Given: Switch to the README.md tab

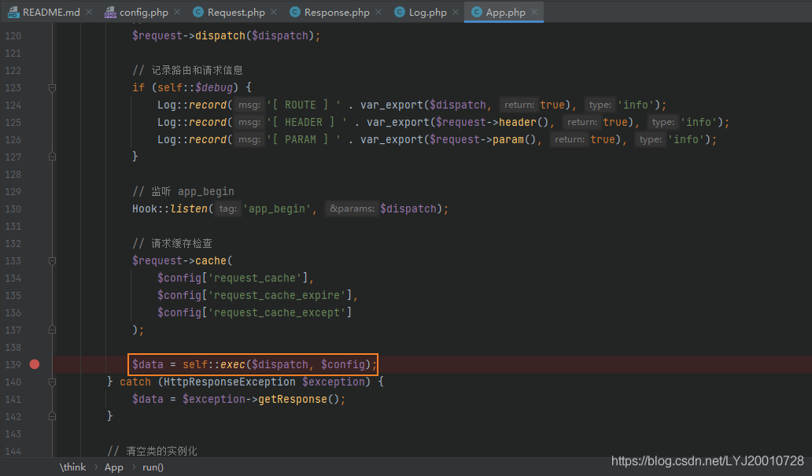Looking at the screenshot, I should [x=50, y=12].
